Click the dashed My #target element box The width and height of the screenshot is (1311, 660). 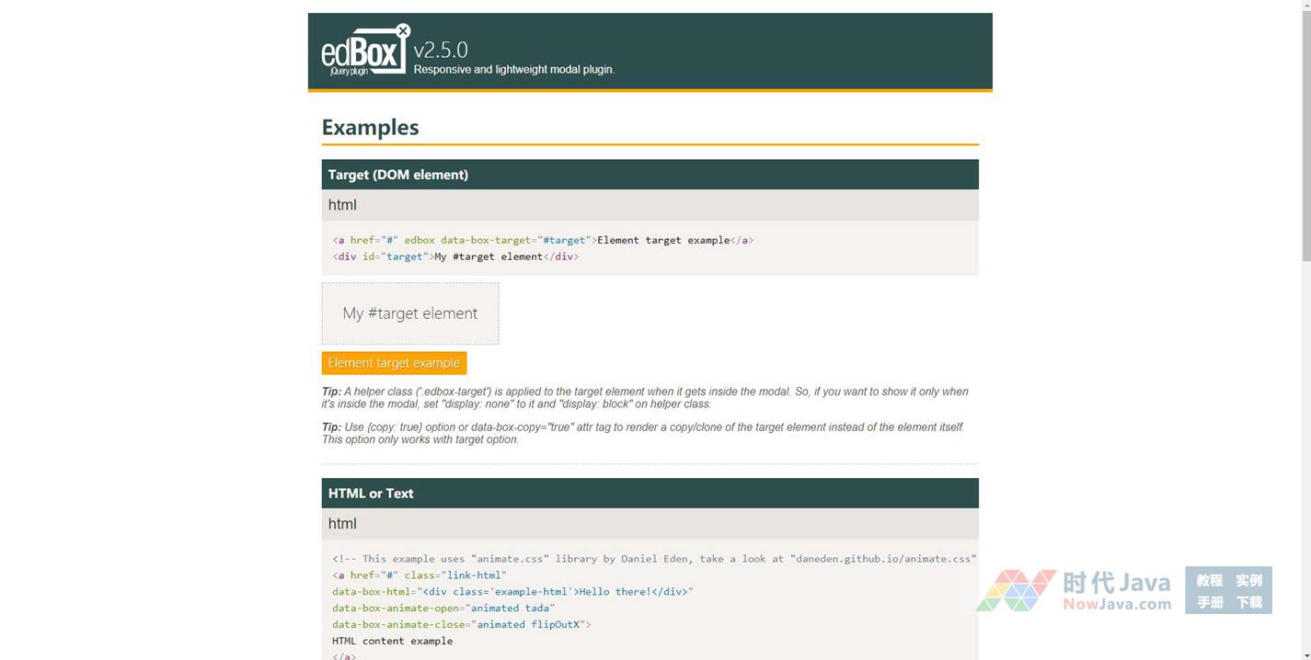coord(410,313)
